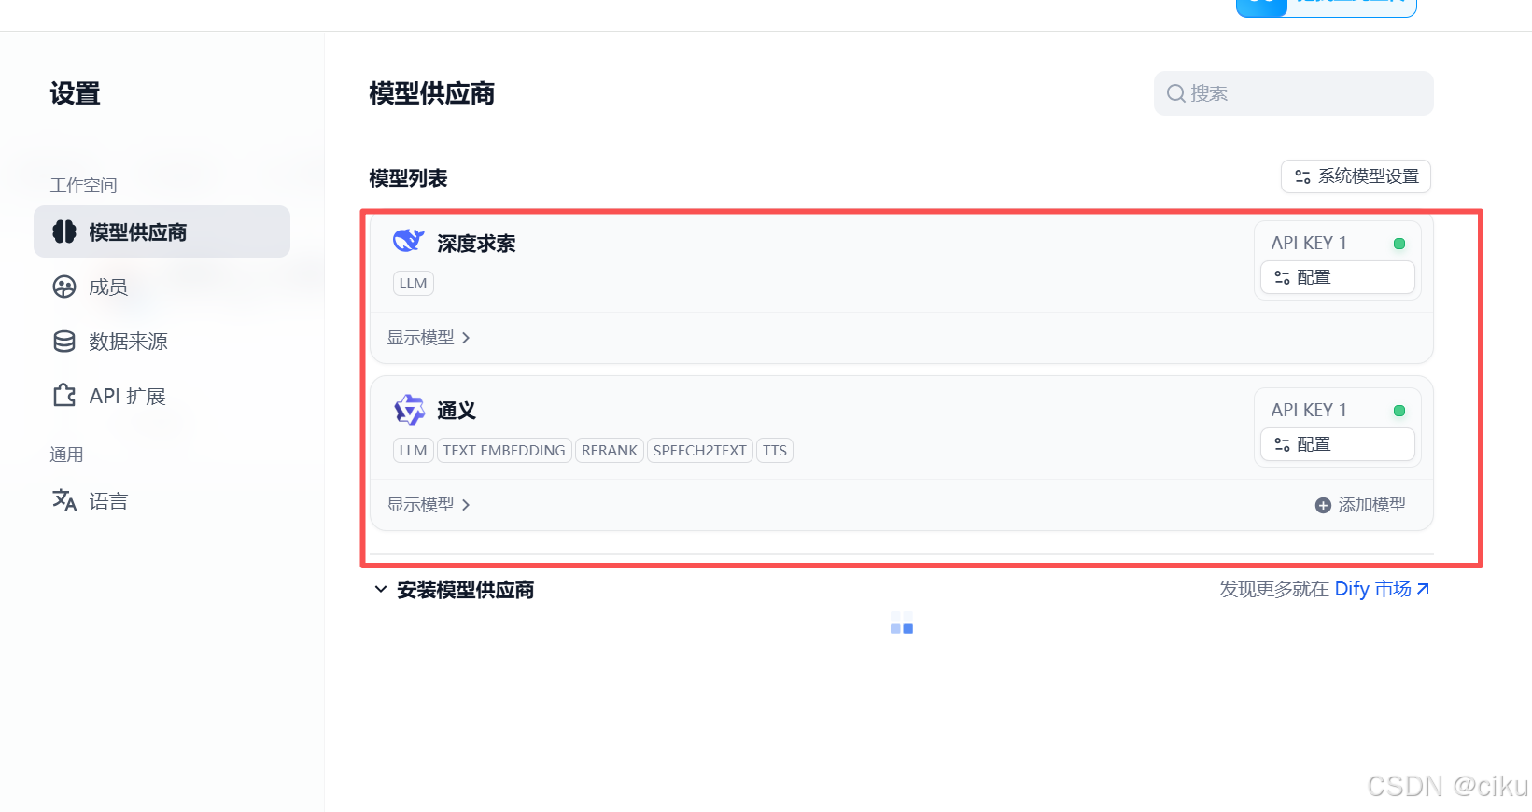Toggle the green status indicator for Tongyi API key
1532x812 pixels.
[x=1399, y=410]
